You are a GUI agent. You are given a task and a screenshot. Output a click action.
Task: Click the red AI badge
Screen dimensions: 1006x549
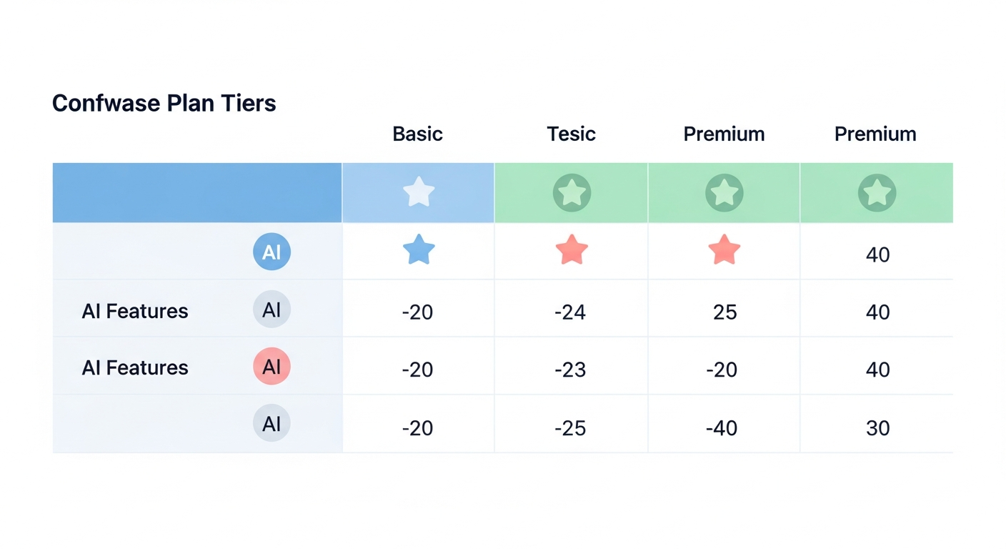(272, 367)
